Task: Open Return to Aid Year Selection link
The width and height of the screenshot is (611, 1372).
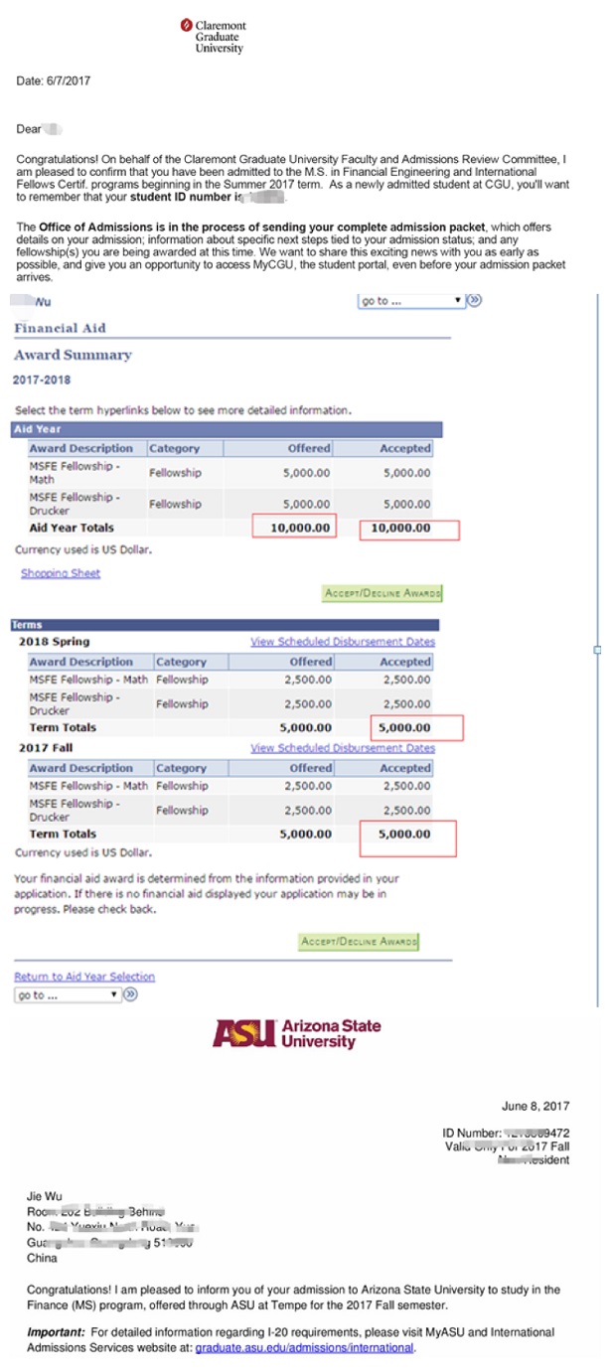Action: coord(84,977)
